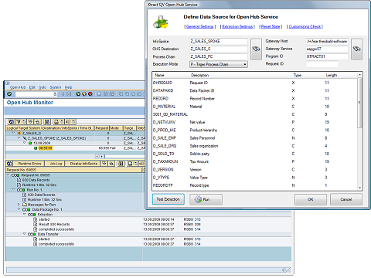Click the Length column header
This screenshot has width=371, height=278.
click(332, 75)
